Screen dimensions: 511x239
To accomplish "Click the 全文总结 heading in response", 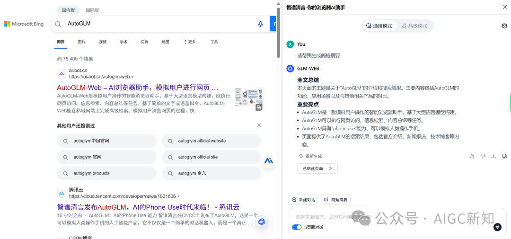I will tap(308, 80).
